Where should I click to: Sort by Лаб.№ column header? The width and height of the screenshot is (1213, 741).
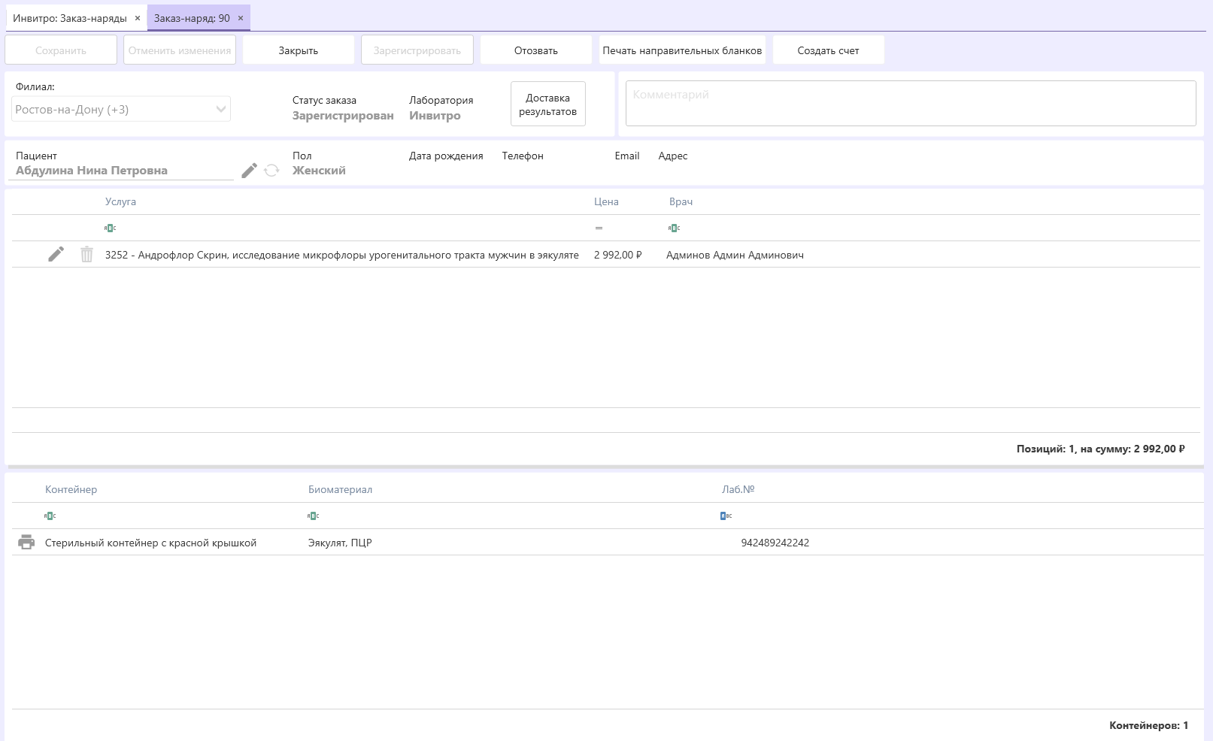(x=738, y=489)
